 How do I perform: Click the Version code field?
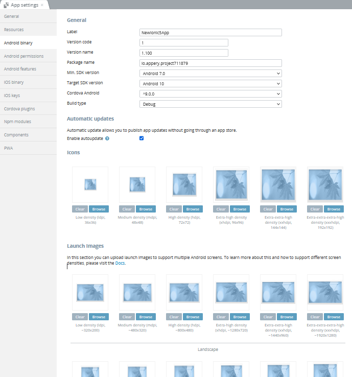pos(184,43)
